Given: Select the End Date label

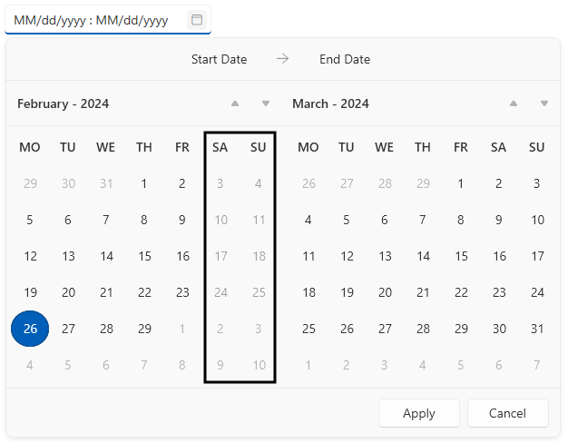Looking at the screenshot, I should point(345,59).
